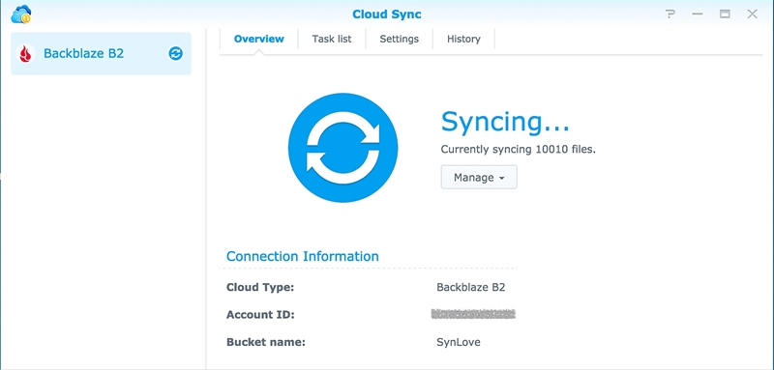Open the Manage dropdown menu
The height and width of the screenshot is (370, 774).
(x=479, y=178)
